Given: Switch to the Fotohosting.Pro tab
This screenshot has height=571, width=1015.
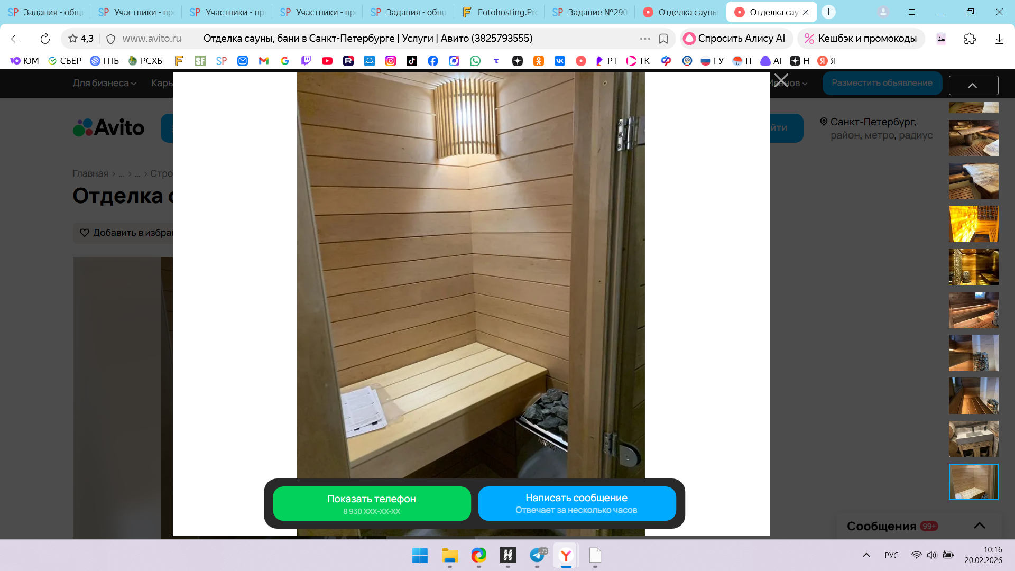Looking at the screenshot, I should [500, 12].
